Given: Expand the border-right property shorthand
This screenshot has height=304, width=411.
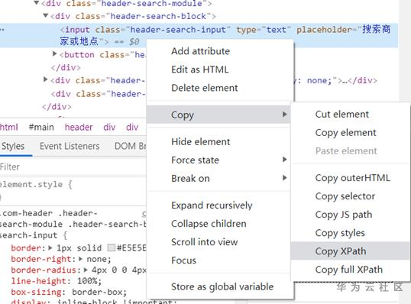Looking at the screenshot, I should coord(81,259).
